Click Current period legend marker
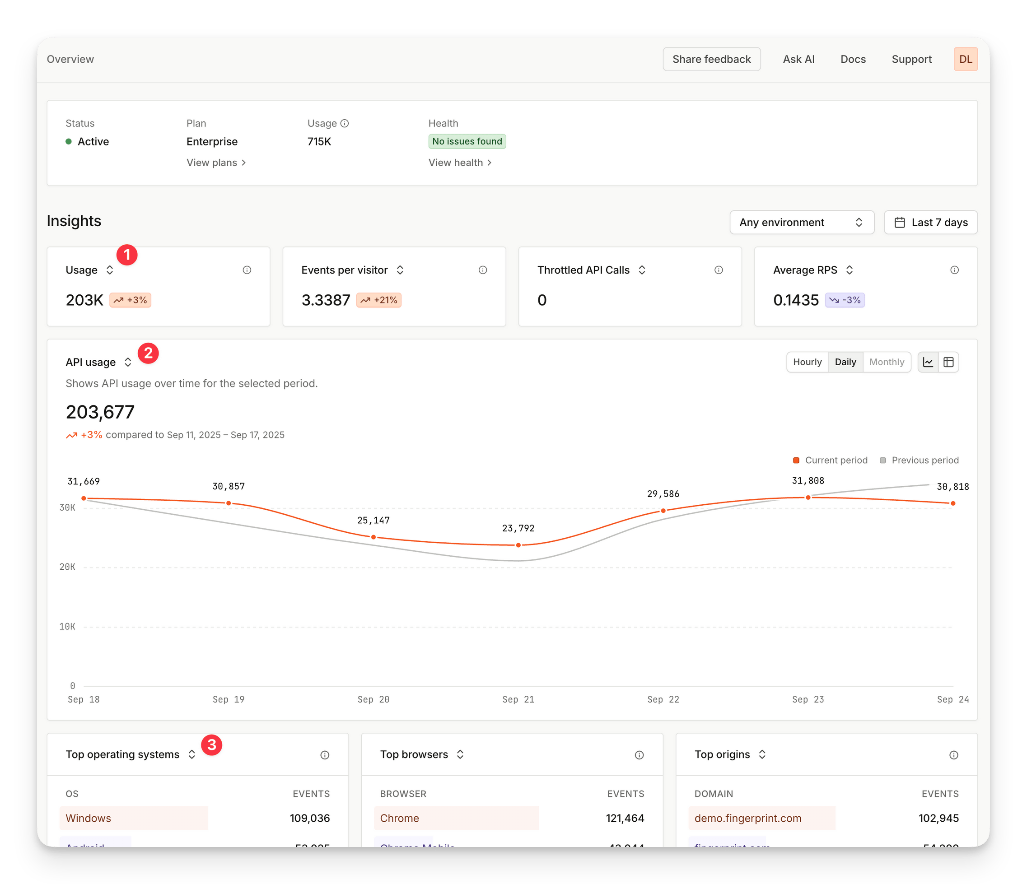The width and height of the screenshot is (1027, 884). 796,461
